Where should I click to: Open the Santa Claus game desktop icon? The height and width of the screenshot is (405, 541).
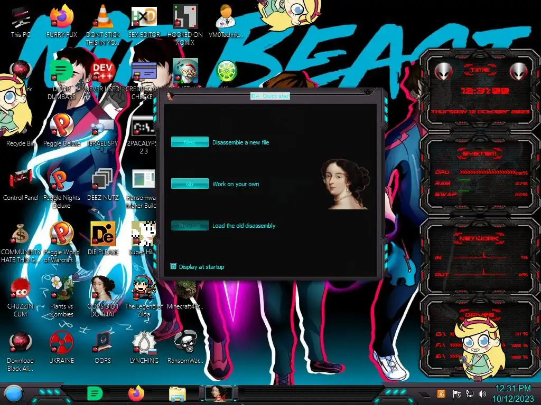pyautogui.click(x=185, y=71)
